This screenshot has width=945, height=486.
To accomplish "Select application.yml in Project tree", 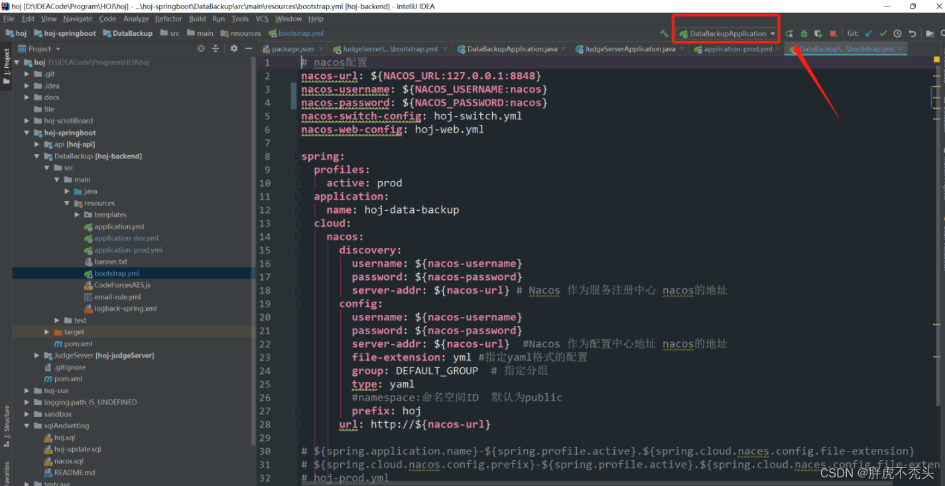I will 113,227.
